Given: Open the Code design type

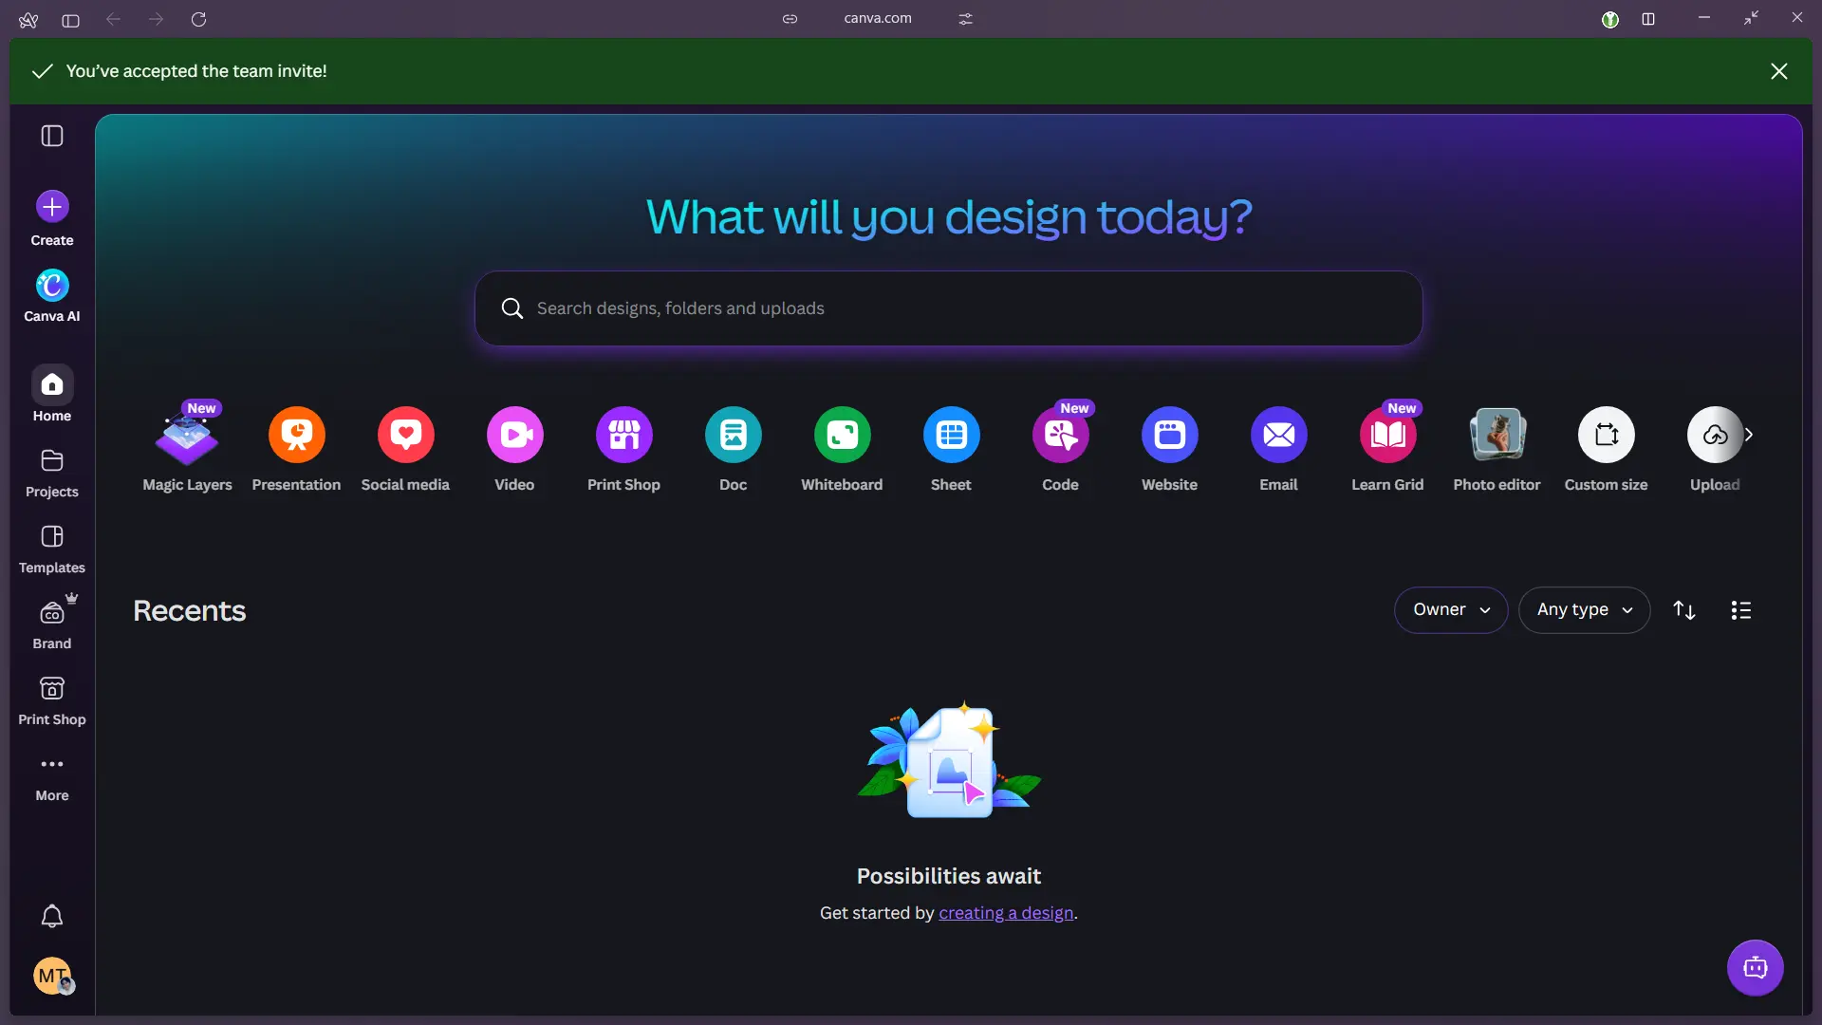Looking at the screenshot, I should coord(1060,448).
